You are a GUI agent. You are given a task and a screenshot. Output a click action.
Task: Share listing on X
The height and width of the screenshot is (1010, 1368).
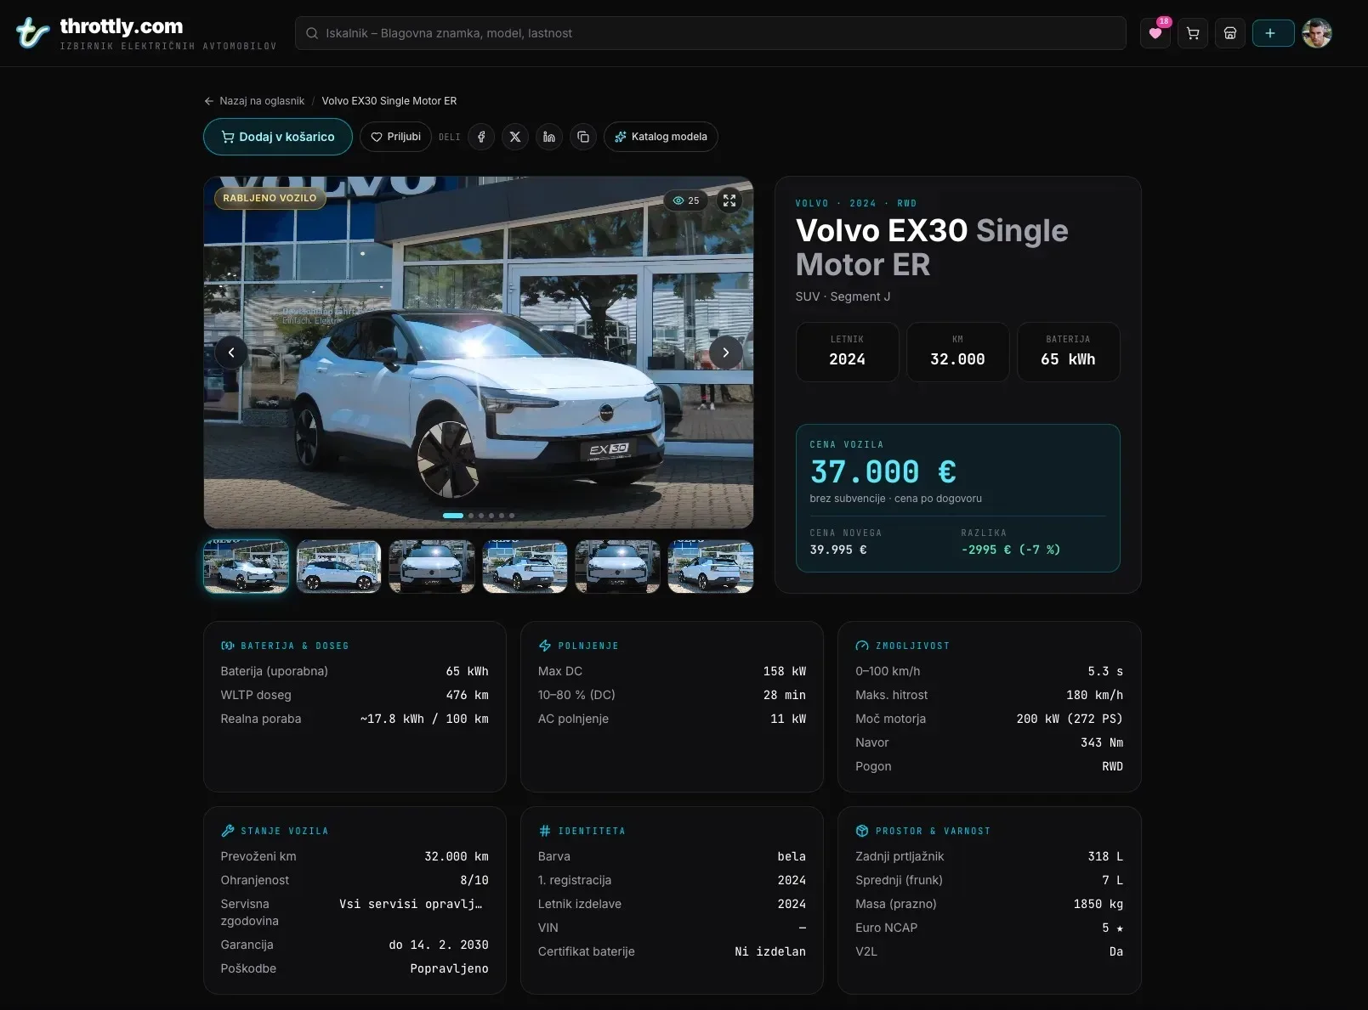point(515,137)
